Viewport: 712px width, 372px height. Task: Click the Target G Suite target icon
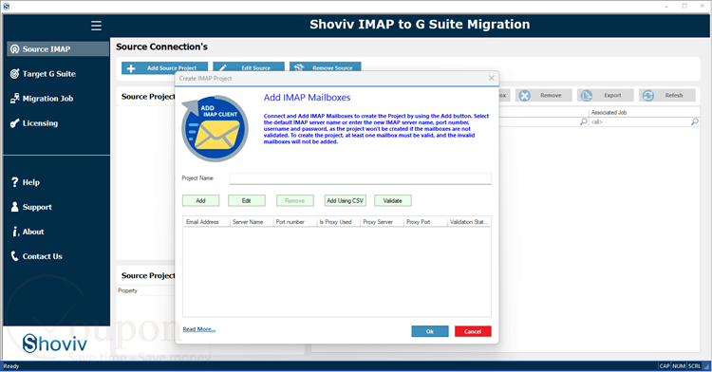[x=14, y=73]
